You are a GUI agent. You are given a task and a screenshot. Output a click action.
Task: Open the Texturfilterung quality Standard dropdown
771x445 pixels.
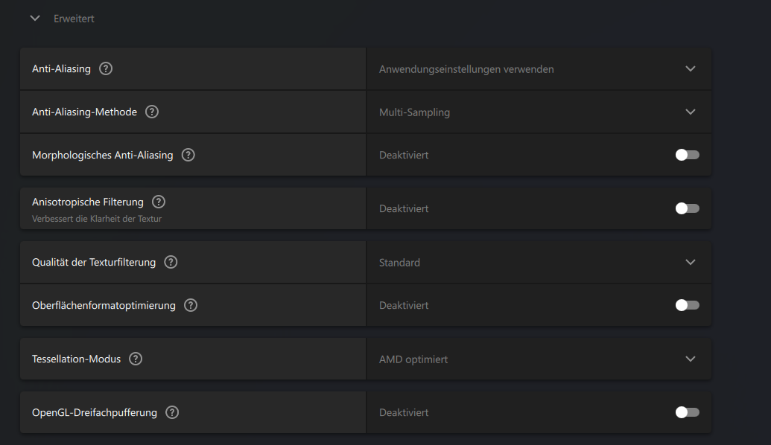539,263
